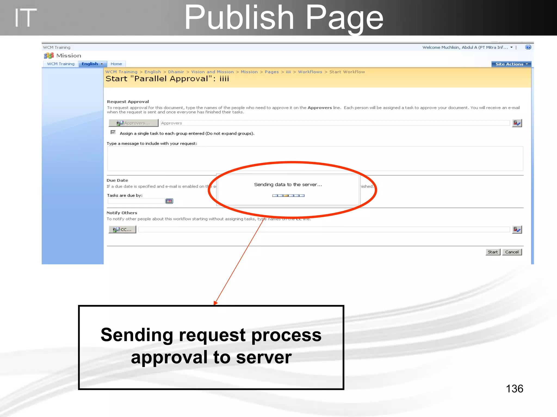Focus the message text area
This screenshot has height=417, width=557.
click(315, 159)
